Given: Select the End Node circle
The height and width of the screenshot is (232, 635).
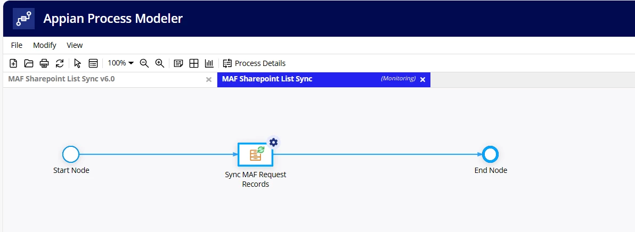Looking at the screenshot, I should (491, 154).
